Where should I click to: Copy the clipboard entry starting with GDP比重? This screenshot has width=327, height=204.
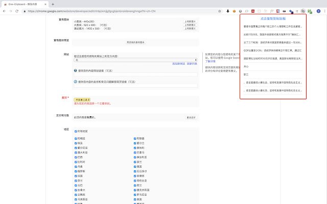tap(273, 50)
